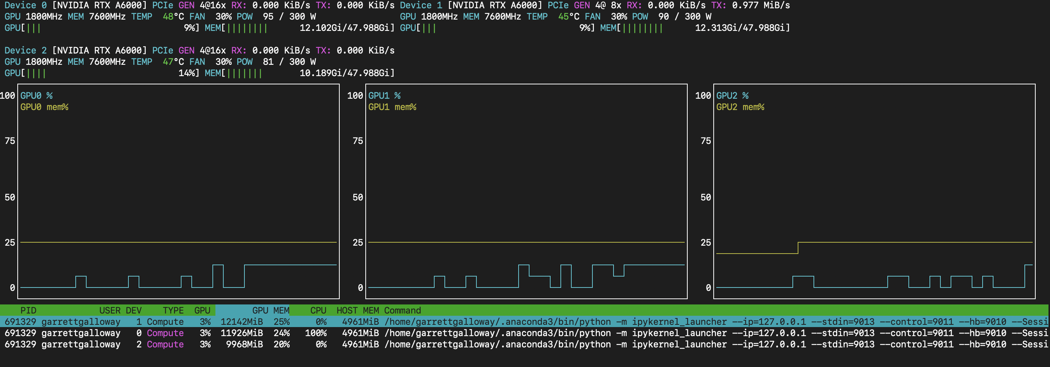Click the GPU1 % legend label
The height and width of the screenshot is (367, 1050).
pyautogui.click(x=384, y=95)
